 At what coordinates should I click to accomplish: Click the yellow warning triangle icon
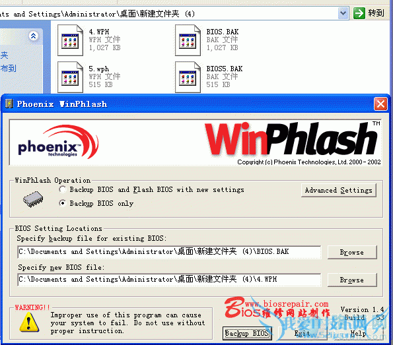pyautogui.click(x=29, y=322)
